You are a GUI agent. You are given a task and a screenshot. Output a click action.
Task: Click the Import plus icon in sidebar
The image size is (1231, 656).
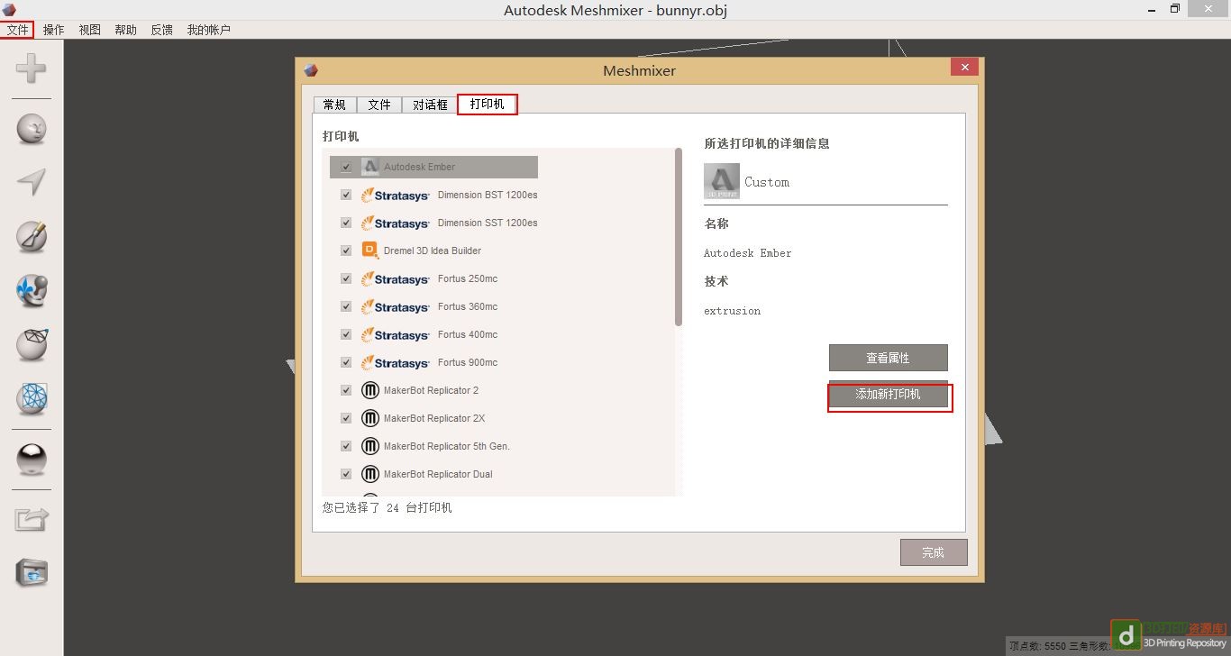pos(32,68)
